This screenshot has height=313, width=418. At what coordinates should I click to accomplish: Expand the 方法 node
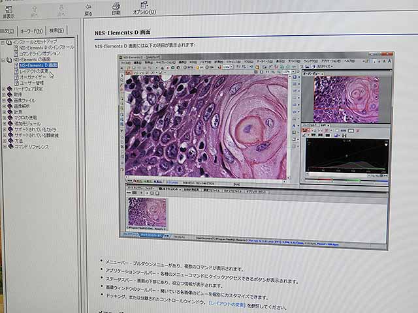tap(5, 141)
